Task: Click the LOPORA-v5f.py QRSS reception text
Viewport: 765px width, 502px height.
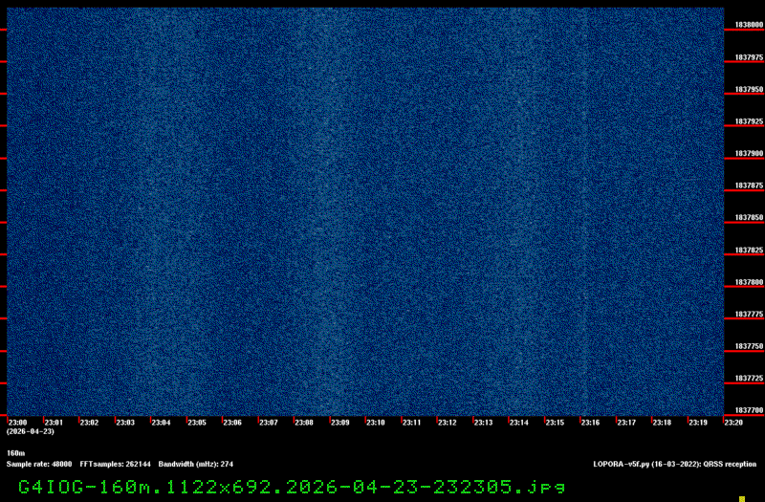Action: pyautogui.click(x=675, y=464)
